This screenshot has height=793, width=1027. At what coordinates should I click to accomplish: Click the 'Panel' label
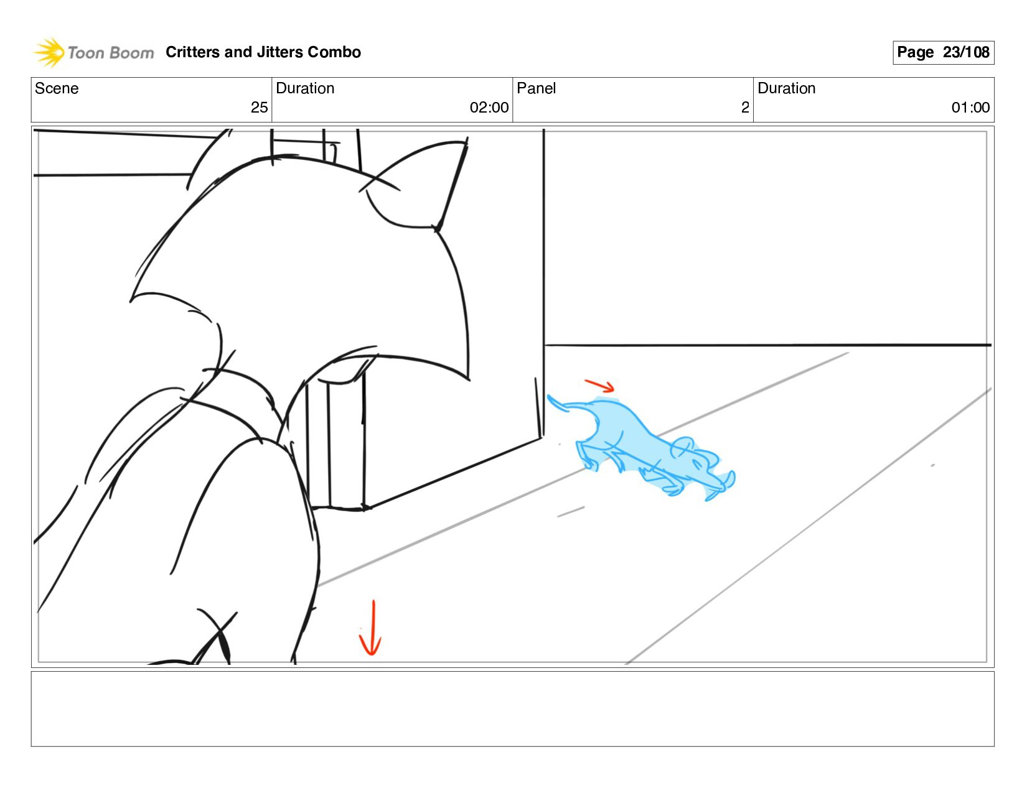pos(536,88)
